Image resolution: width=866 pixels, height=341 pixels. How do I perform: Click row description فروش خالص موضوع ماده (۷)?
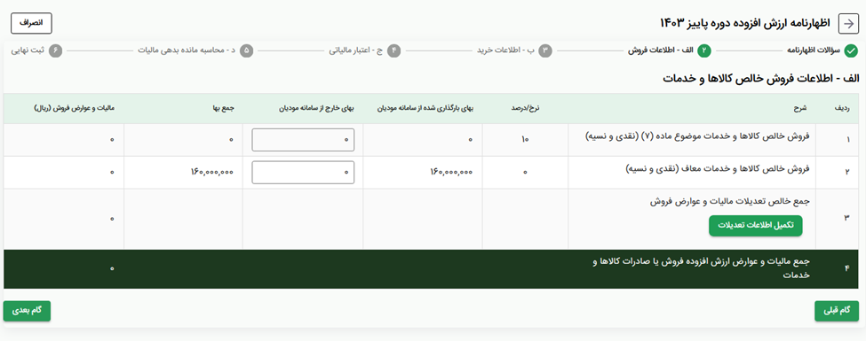[x=697, y=136]
